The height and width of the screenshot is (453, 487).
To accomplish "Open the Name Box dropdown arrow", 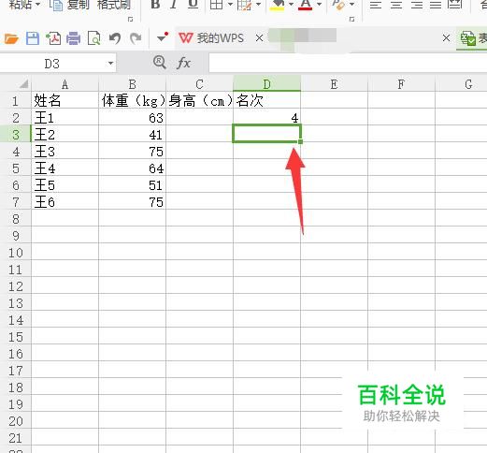I will tap(110, 64).
